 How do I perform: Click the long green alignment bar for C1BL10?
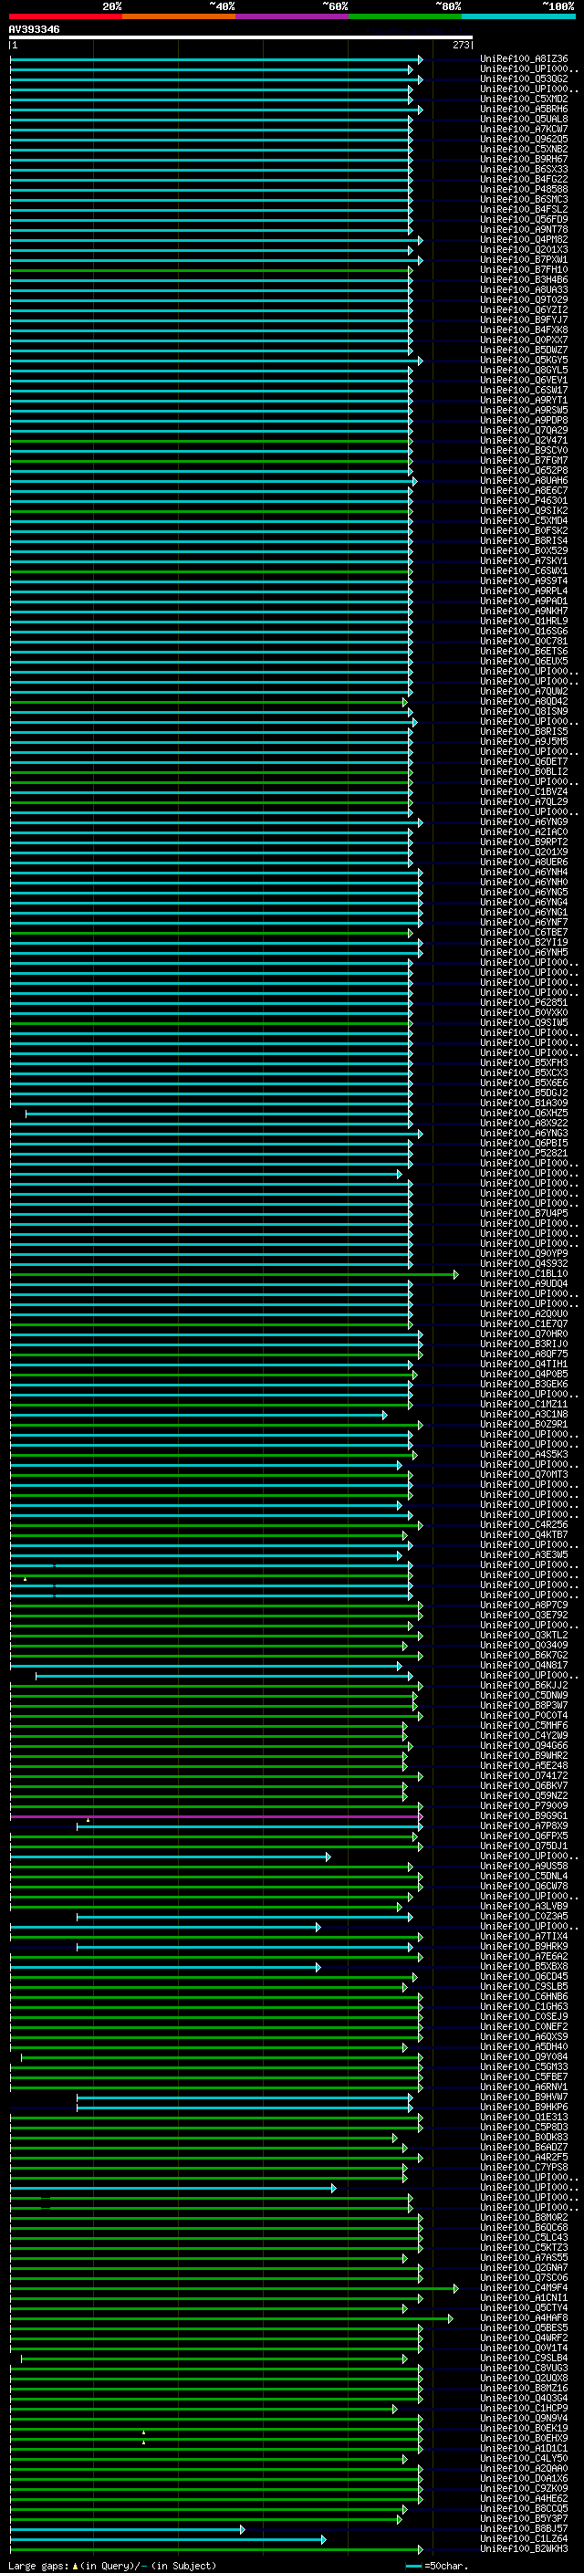pos(234,1273)
